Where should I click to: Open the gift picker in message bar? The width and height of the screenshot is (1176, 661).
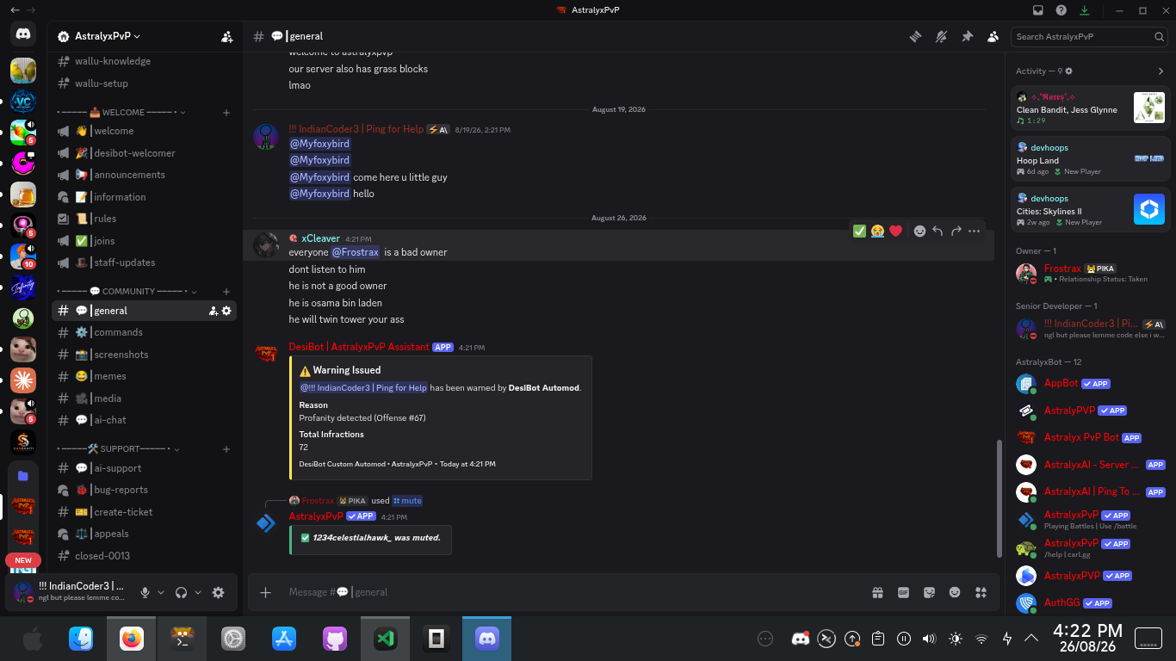coord(877,592)
